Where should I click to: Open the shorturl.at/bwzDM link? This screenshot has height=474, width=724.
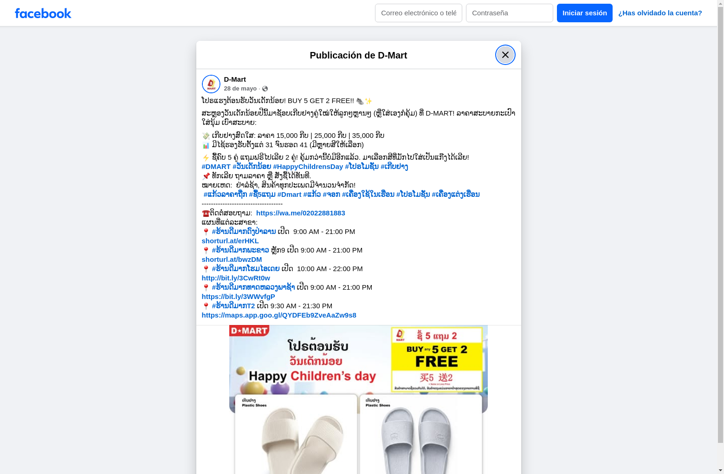(232, 260)
